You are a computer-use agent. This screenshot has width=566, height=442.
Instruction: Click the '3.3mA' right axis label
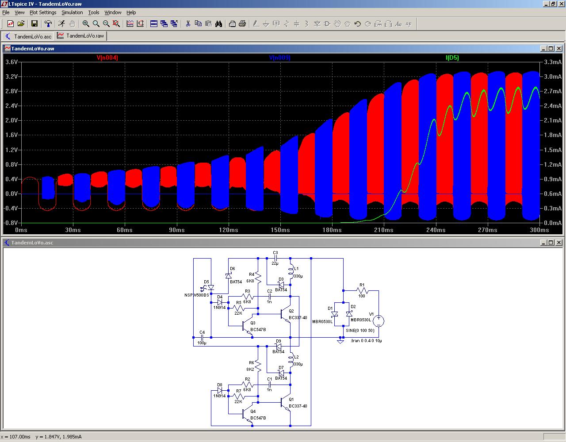coord(552,62)
